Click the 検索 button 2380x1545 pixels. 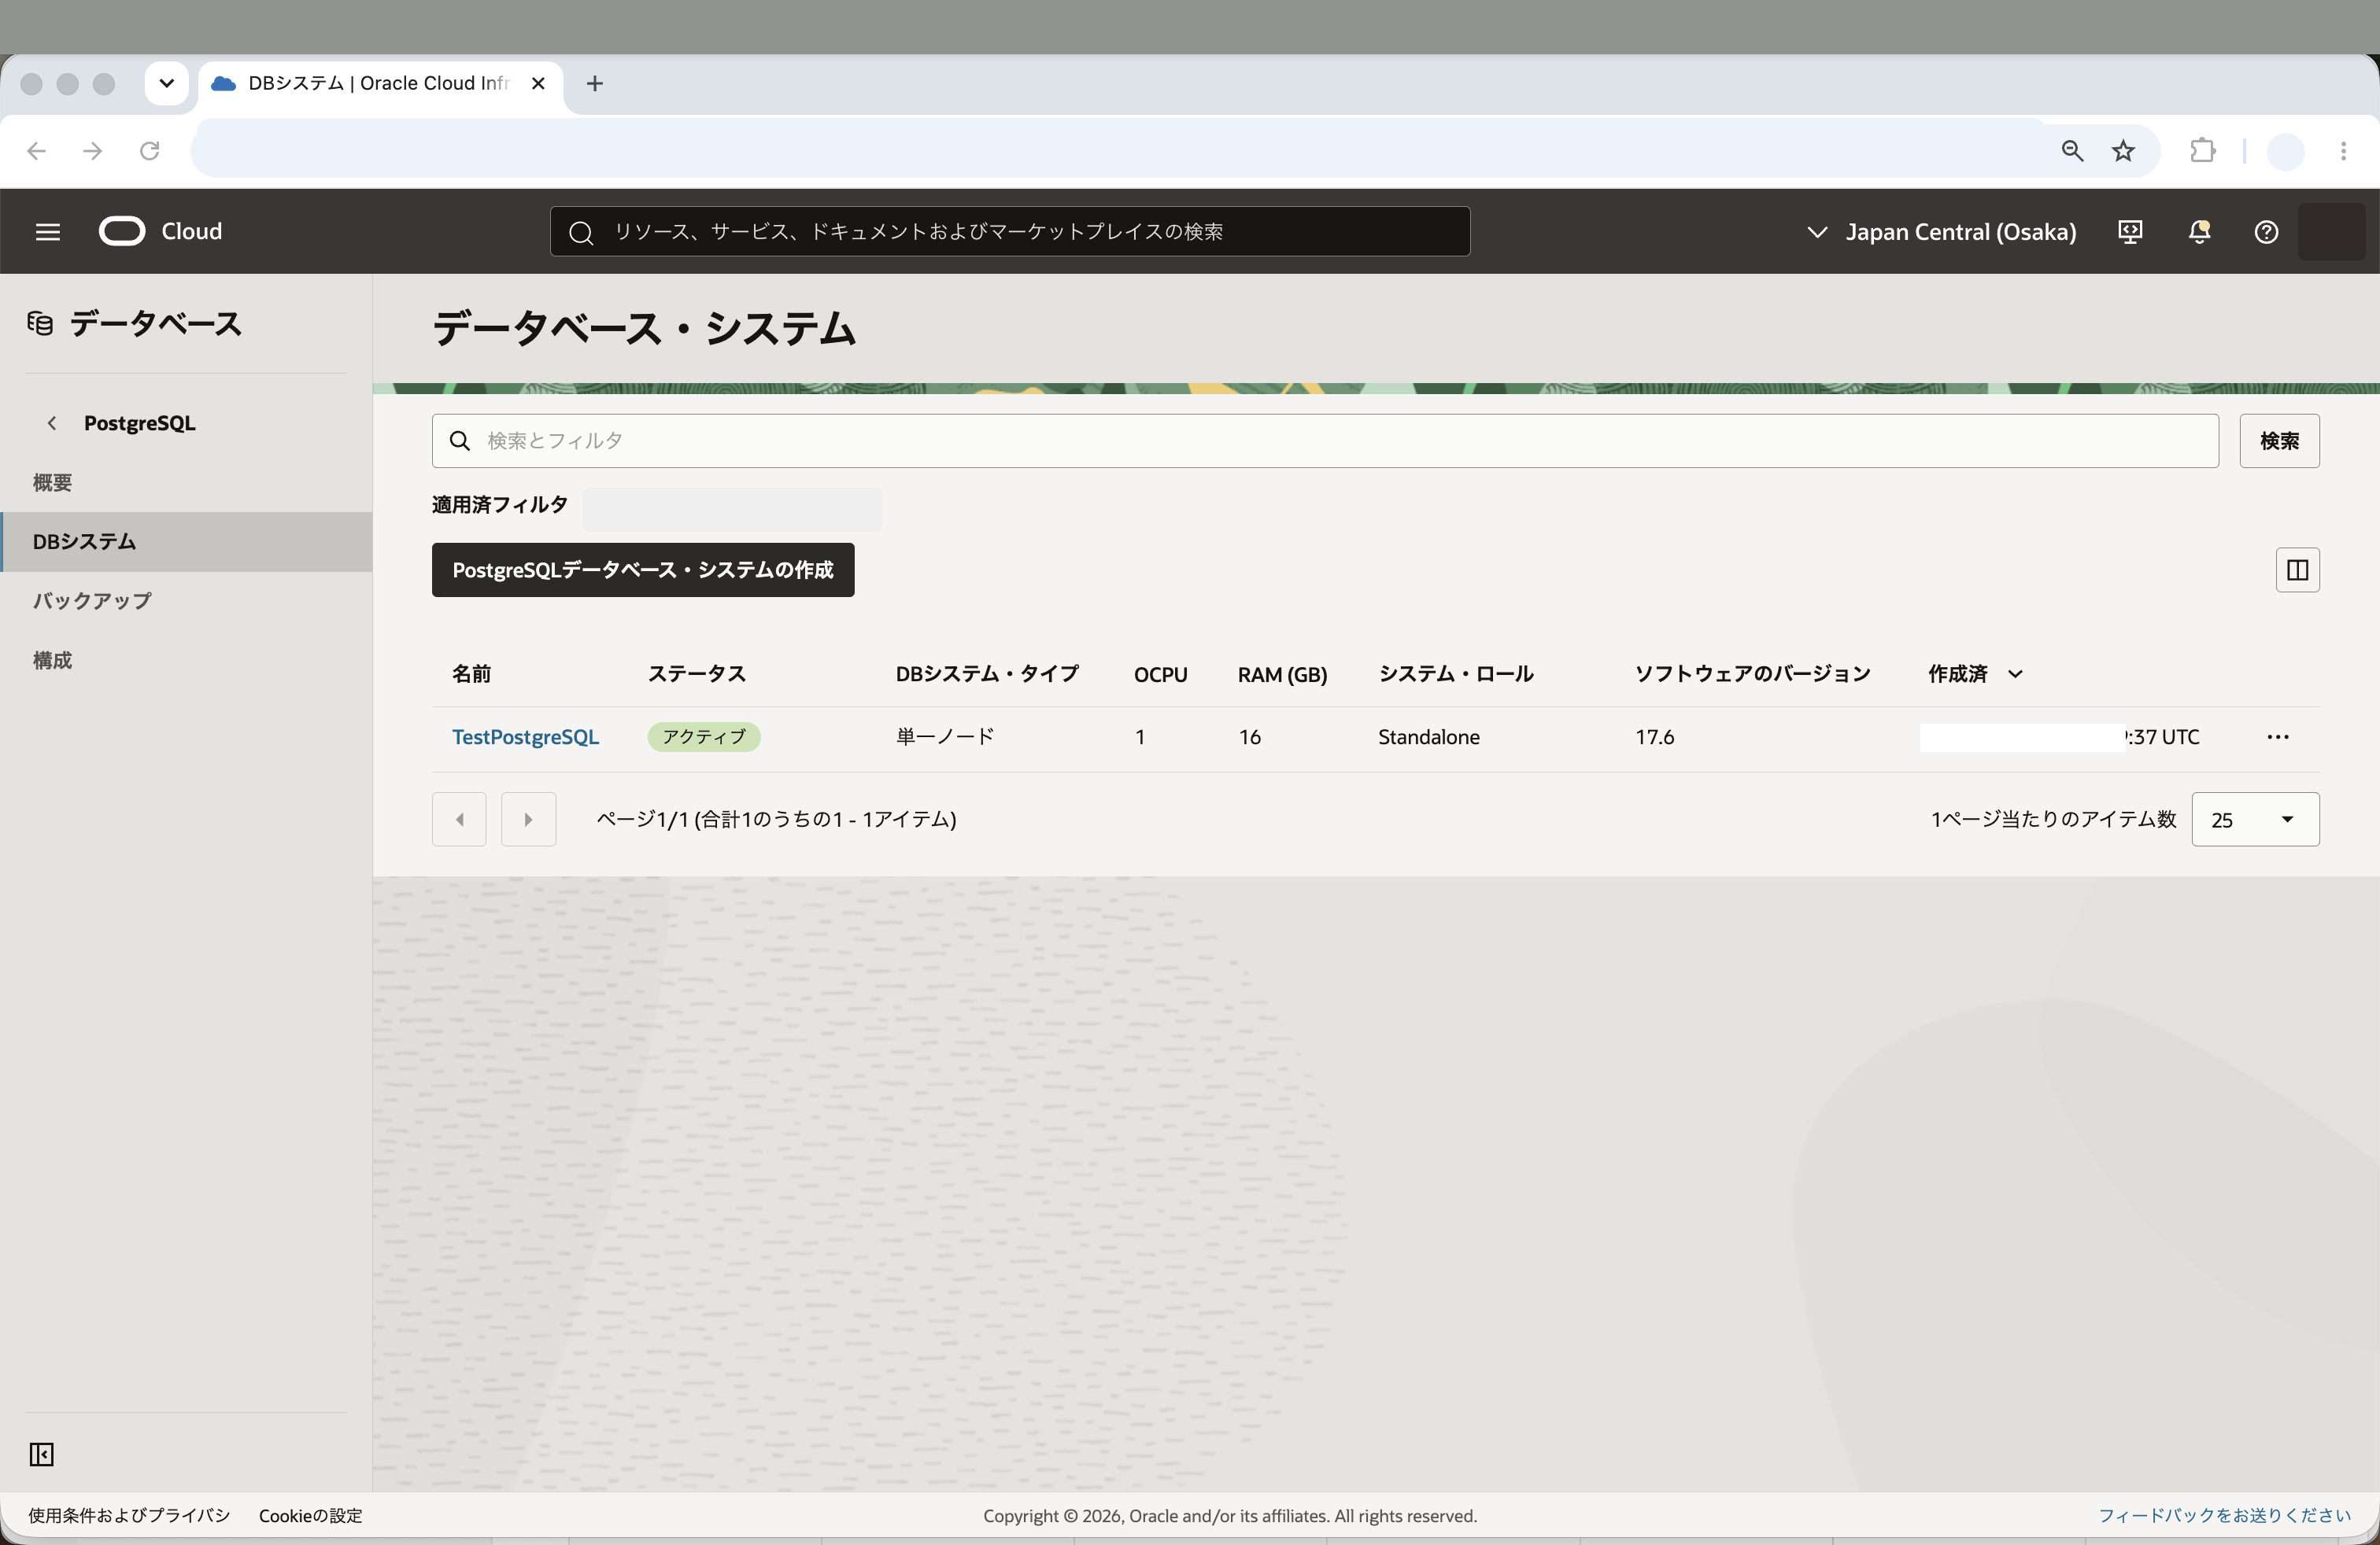[2279, 441]
